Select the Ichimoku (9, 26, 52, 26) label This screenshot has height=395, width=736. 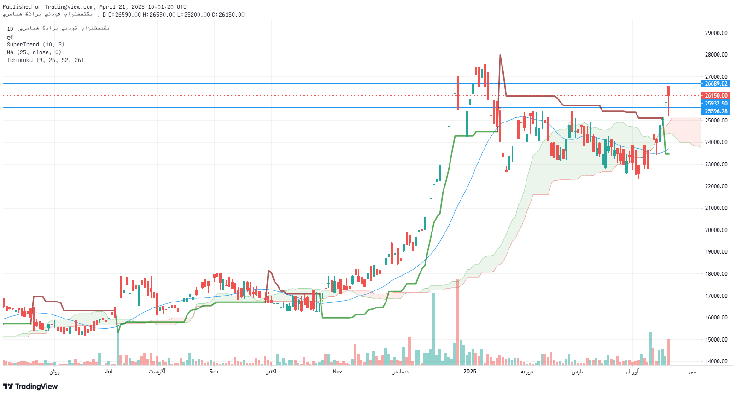coord(45,60)
